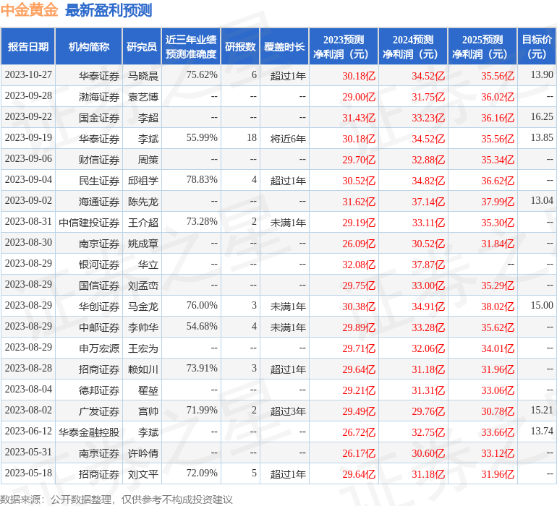
Task: Click accuracy value 75.62%
Action: pos(202,75)
